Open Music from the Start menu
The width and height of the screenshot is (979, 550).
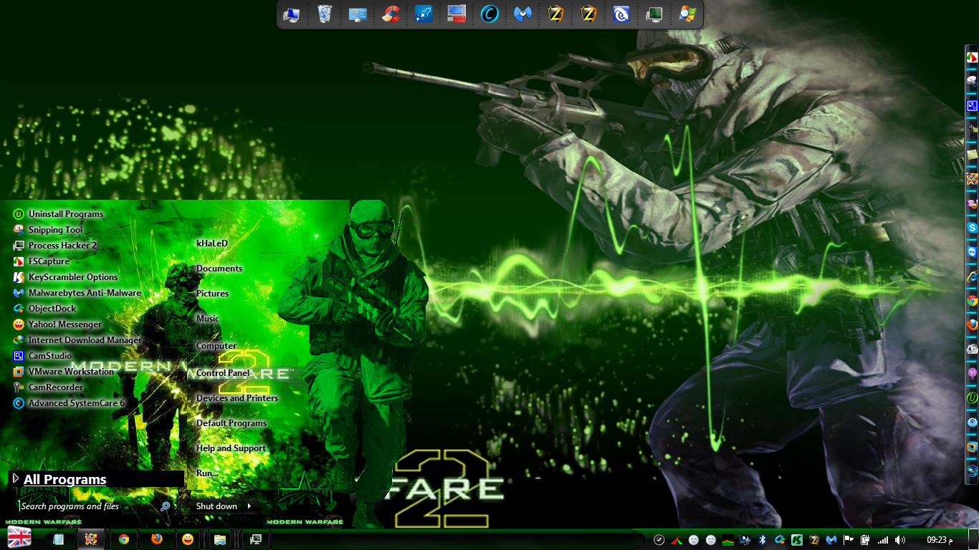(x=208, y=319)
